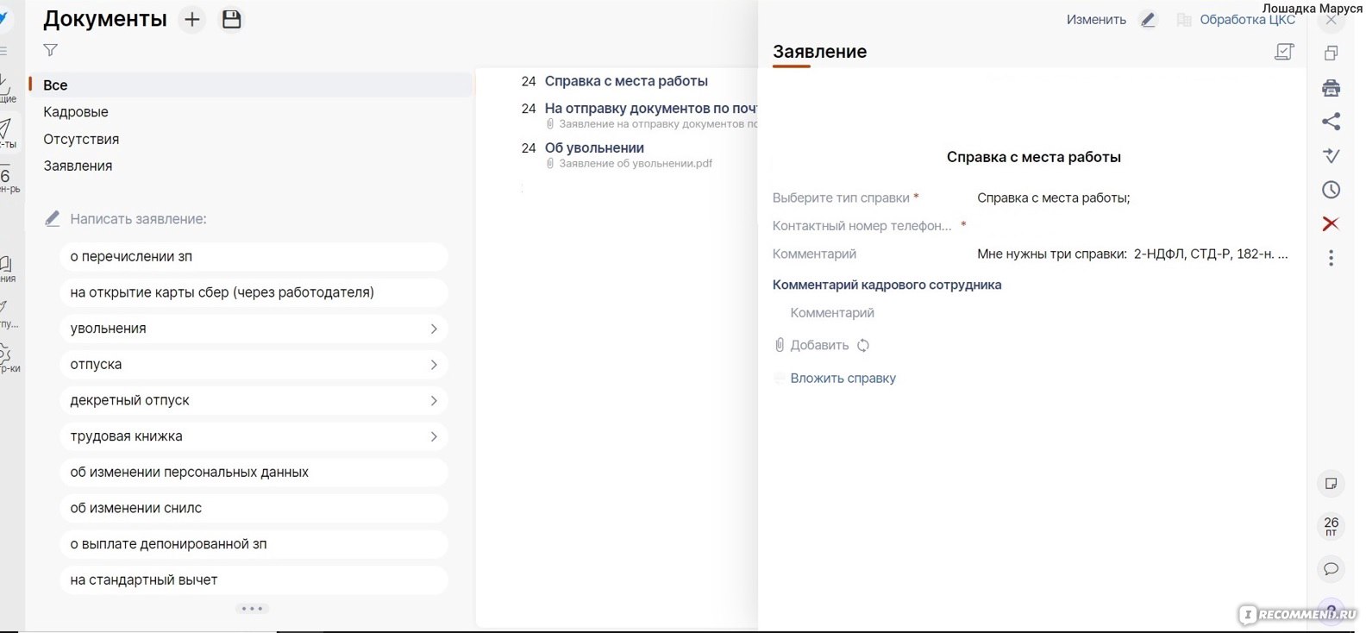The height and width of the screenshot is (633, 1366).
Task: Open chat with the speech bubble icon
Action: point(1332,568)
